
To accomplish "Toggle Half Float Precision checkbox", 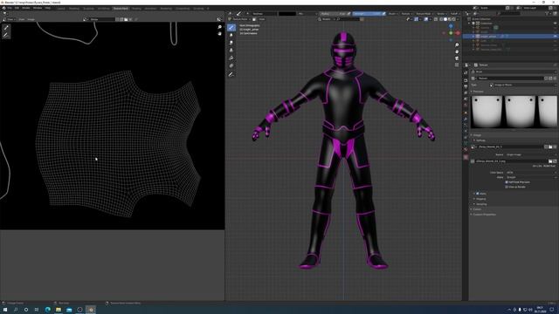I will pyautogui.click(x=507, y=182).
